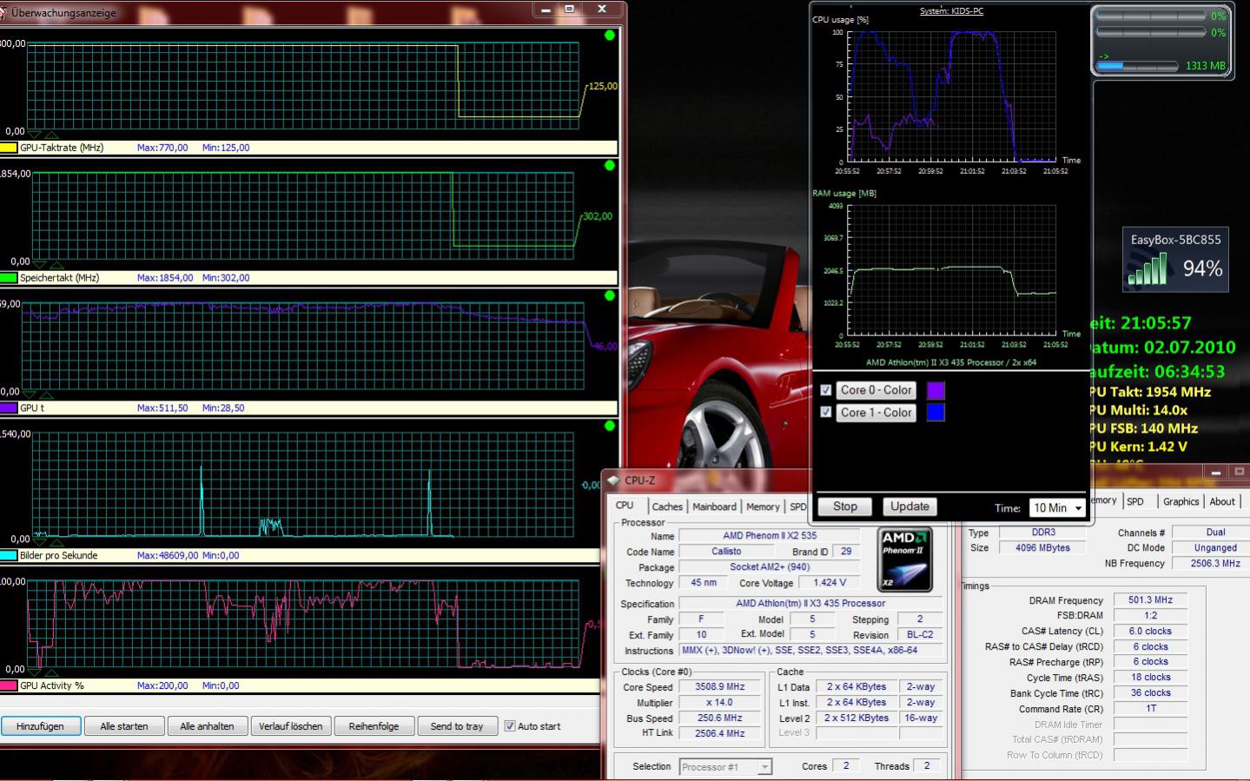
Task: Open the About tab in CPU-Z
Action: coord(1222,501)
